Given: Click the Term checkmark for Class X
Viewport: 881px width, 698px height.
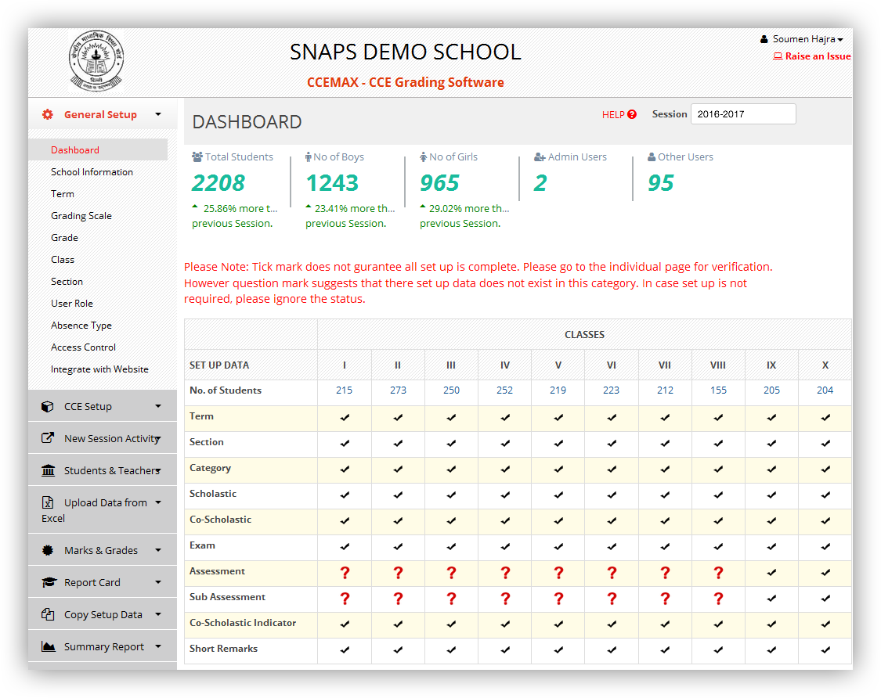Looking at the screenshot, I should click(x=825, y=417).
